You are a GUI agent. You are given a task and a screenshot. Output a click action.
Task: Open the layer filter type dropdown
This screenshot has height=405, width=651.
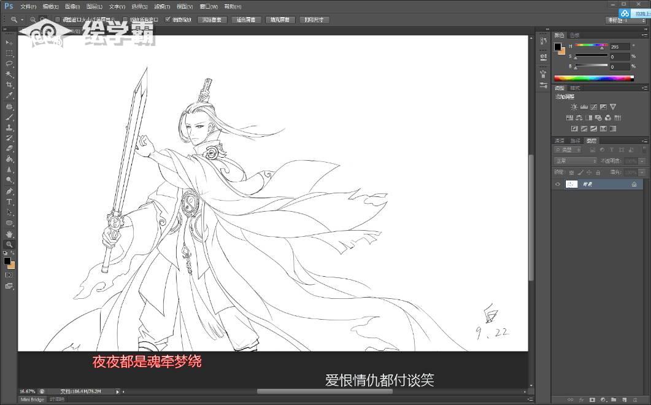pos(569,150)
